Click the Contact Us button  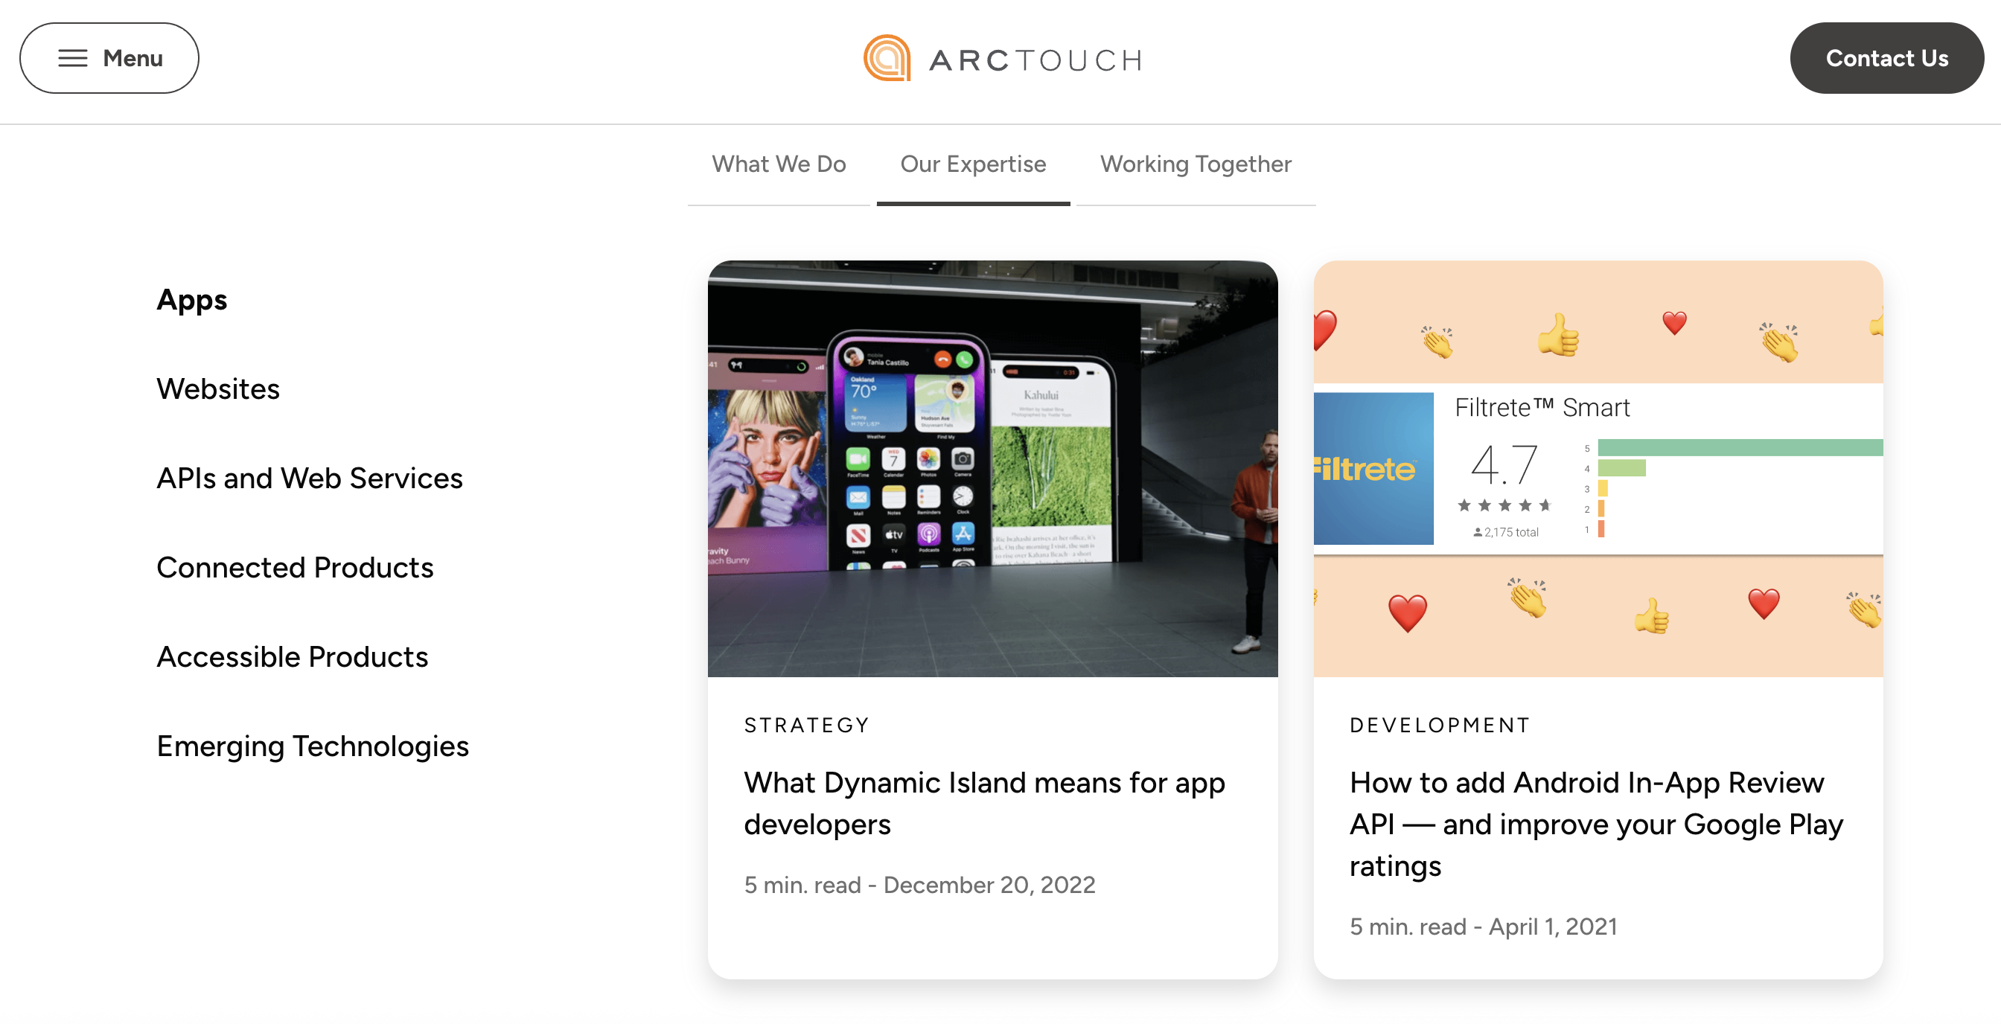click(x=1887, y=57)
